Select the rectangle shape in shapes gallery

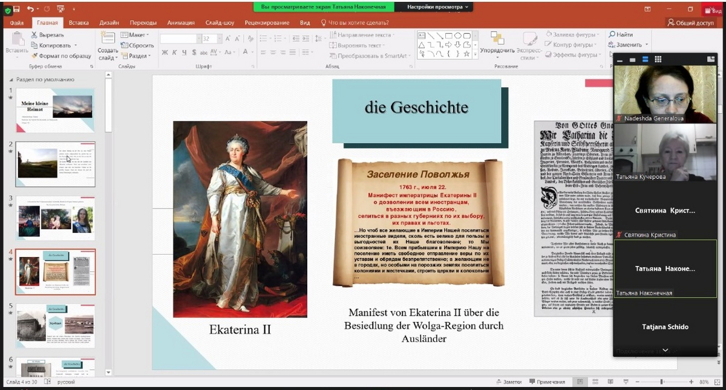[x=449, y=36]
